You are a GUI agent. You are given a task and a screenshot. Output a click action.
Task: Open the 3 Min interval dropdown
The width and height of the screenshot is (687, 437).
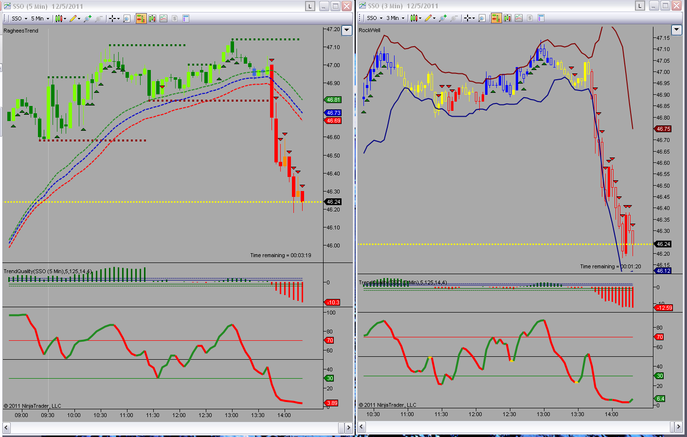pos(395,18)
